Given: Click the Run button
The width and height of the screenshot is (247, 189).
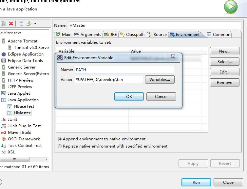Looking at the screenshot, I should pyautogui.click(x=196, y=182).
